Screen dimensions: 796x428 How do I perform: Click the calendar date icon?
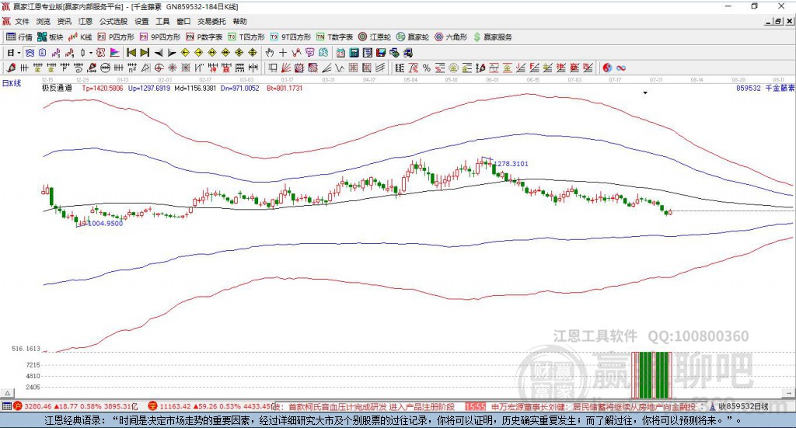(340, 53)
